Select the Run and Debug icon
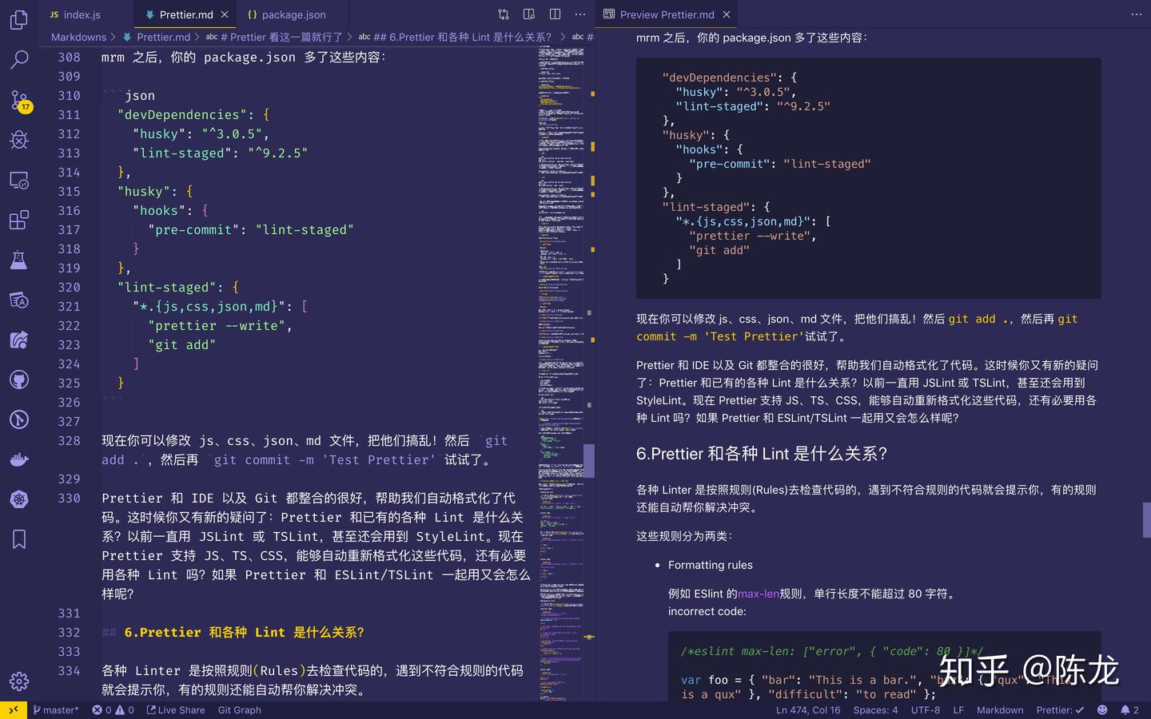Screen dimensions: 1151x719 [x=19, y=140]
